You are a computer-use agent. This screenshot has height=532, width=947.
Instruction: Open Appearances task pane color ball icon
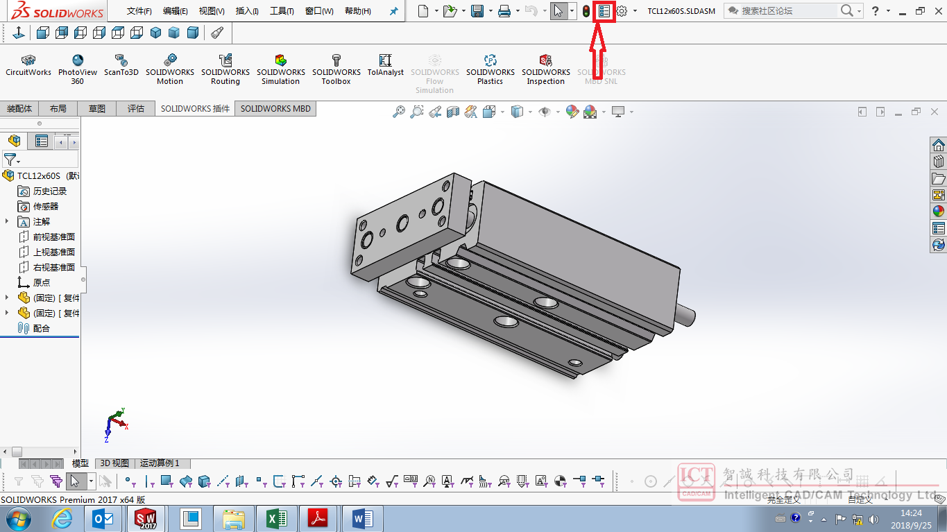pos(939,212)
